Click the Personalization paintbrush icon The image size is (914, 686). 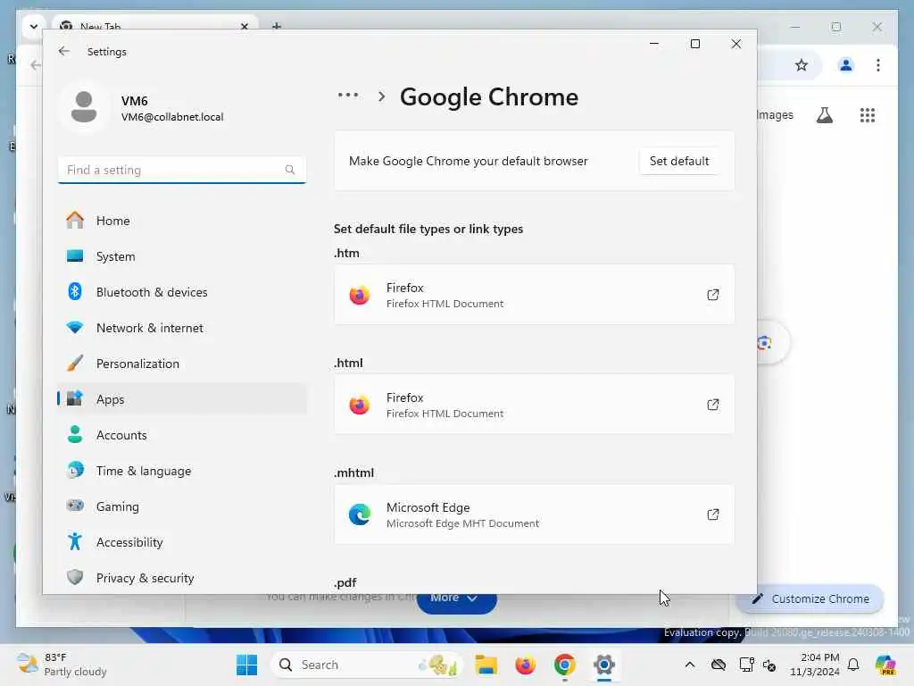click(x=75, y=363)
